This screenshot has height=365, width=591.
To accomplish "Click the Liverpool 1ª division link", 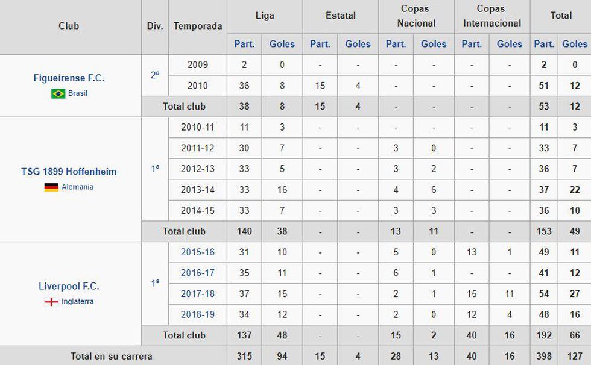I will click(155, 282).
